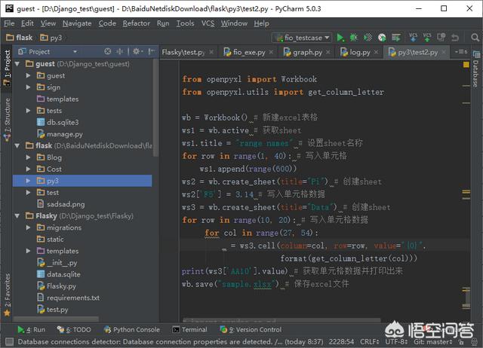Close the py3\test2.py tab

point(444,52)
